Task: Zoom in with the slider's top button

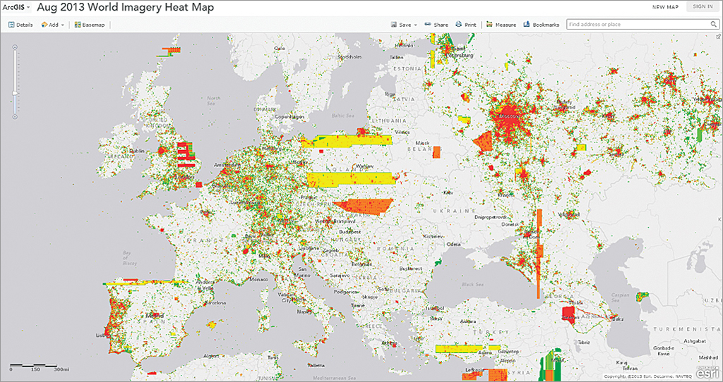Action: click(x=16, y=47)
